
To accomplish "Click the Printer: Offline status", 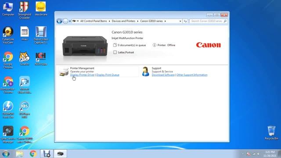I will click(x=164, y=45).
